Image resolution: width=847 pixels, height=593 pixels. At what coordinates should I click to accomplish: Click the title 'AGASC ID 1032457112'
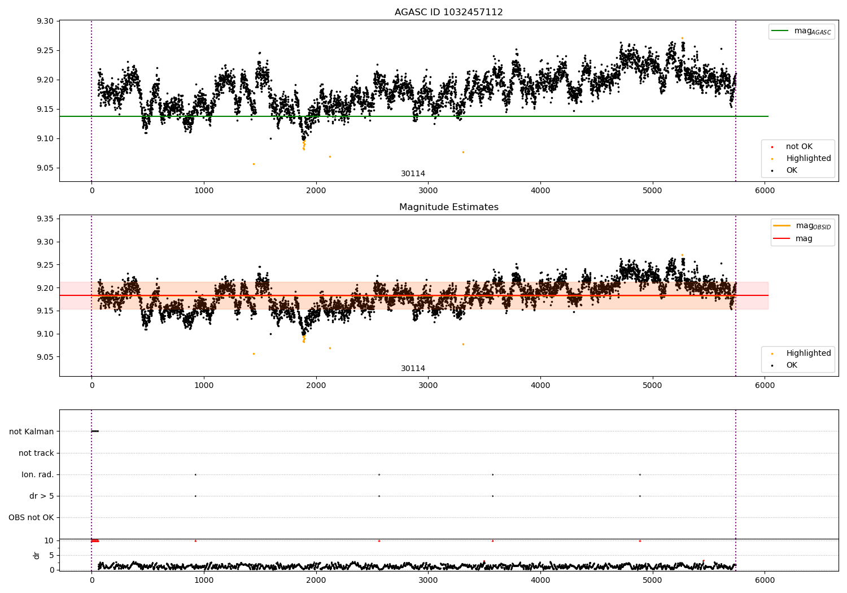pos(448,12)
